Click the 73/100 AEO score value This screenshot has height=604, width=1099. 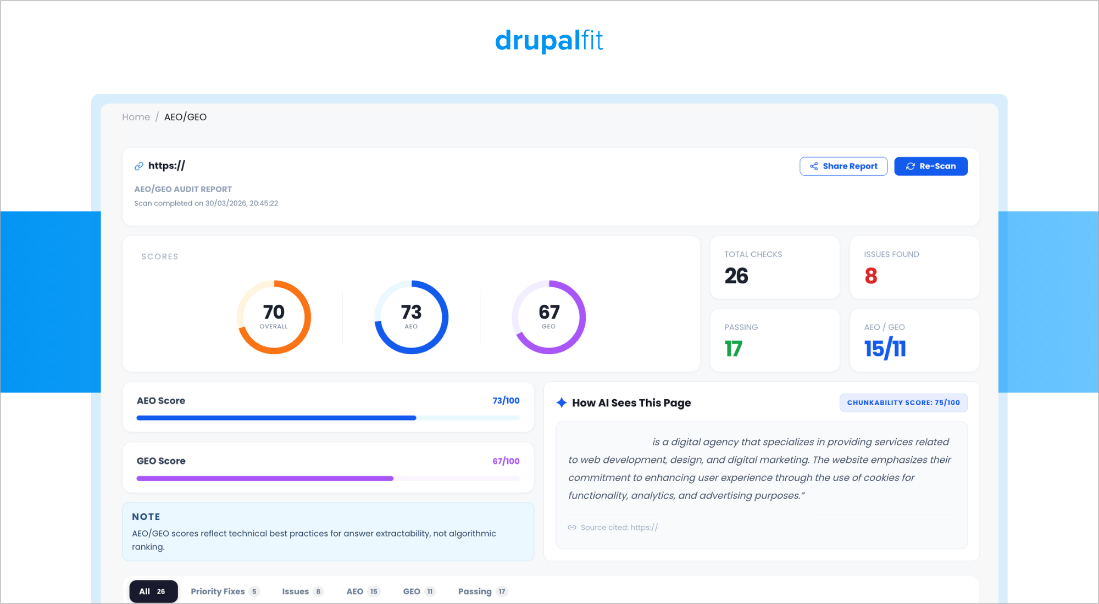(x=506, y=401)
